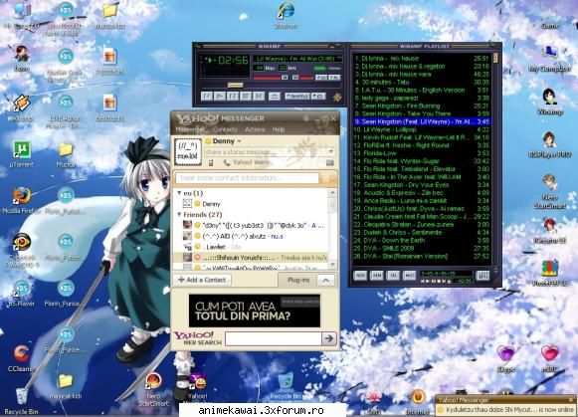Click MISC button in Winamp Playlist
Viewport: 578px width, 417px height.
pyautogui.click(x=409, y=276)
